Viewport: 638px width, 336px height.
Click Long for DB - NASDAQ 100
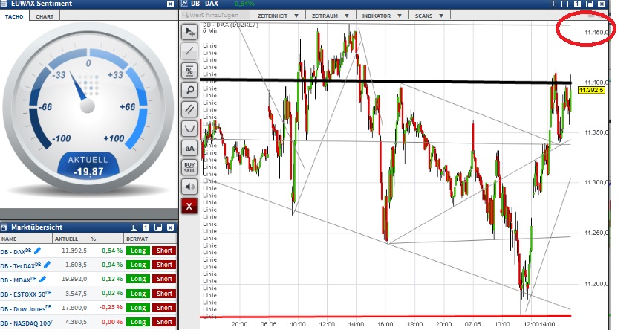138,322
